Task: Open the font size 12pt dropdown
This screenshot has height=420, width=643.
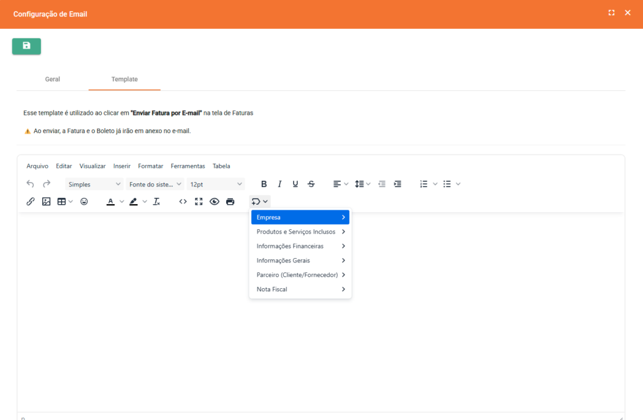Action: [215, 184]
